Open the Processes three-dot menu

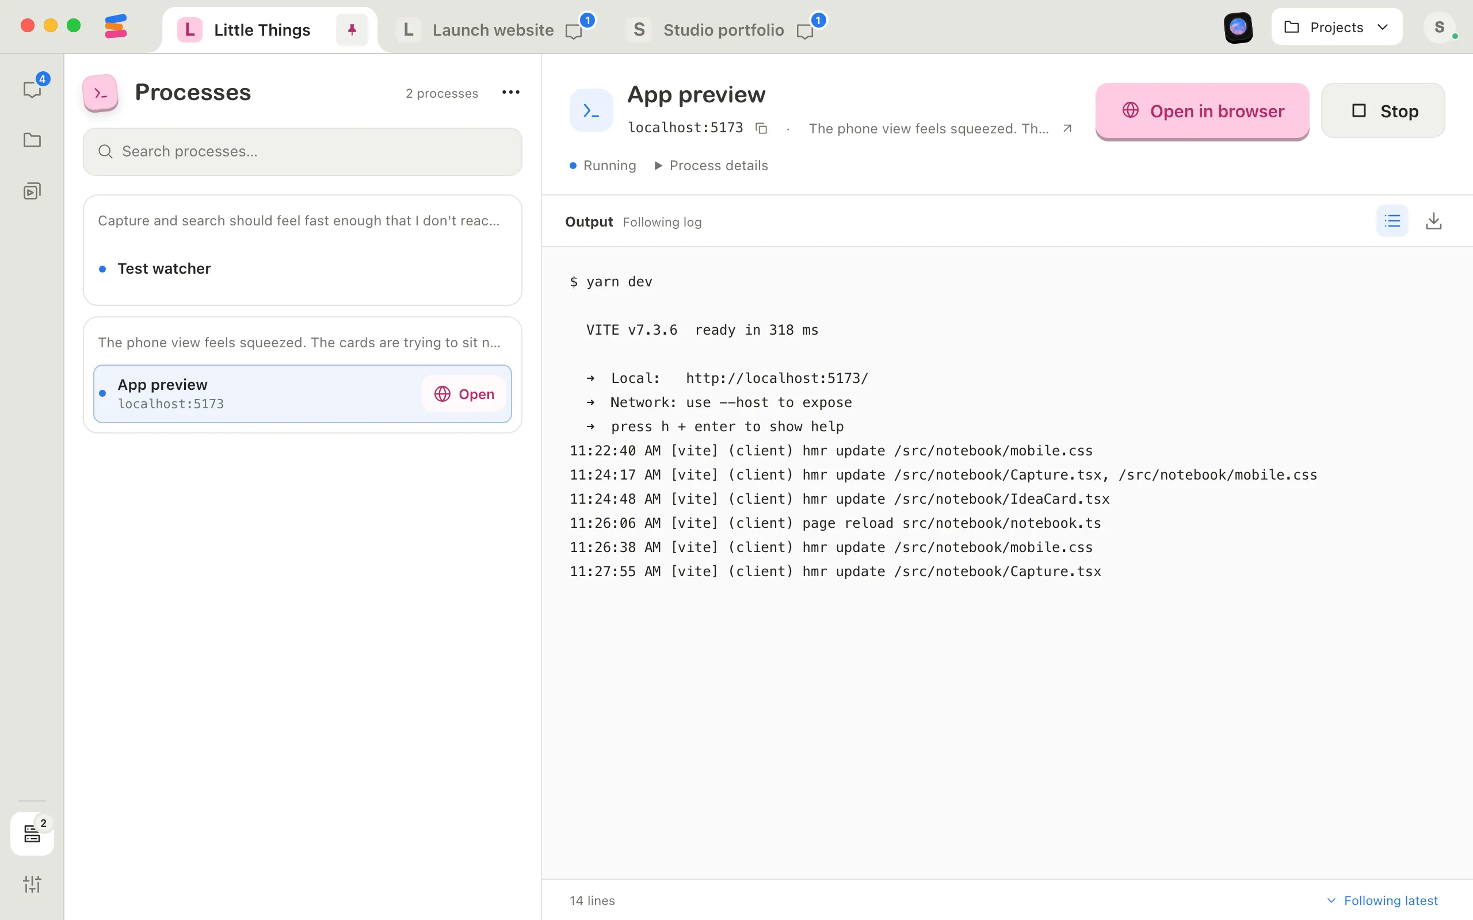pos(511,93)
